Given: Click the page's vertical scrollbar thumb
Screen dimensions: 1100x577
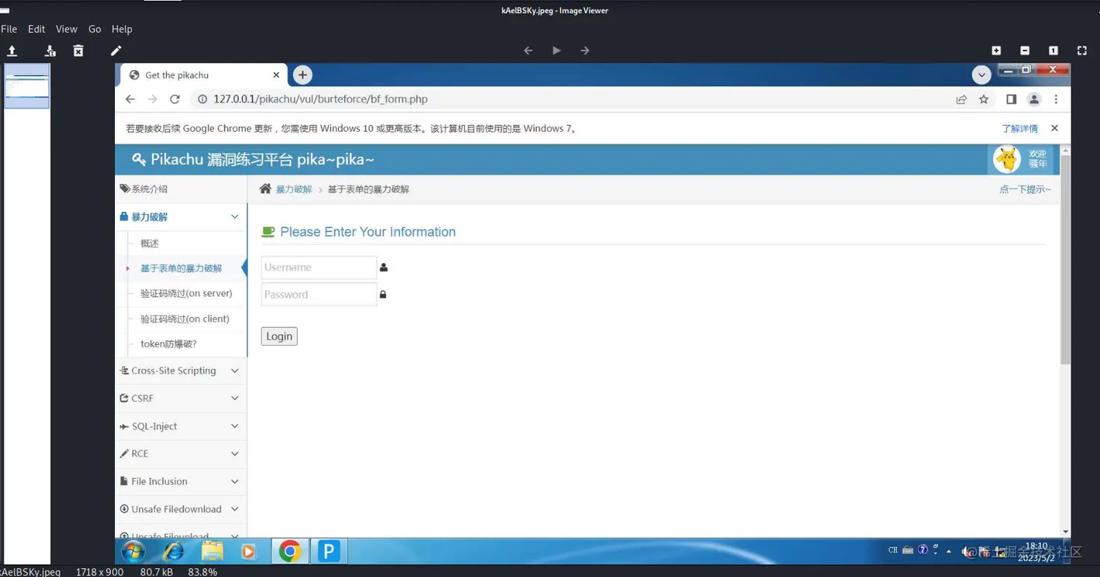Looking at the screenshot, I should pyautogui.click(x=1066, y=259).
